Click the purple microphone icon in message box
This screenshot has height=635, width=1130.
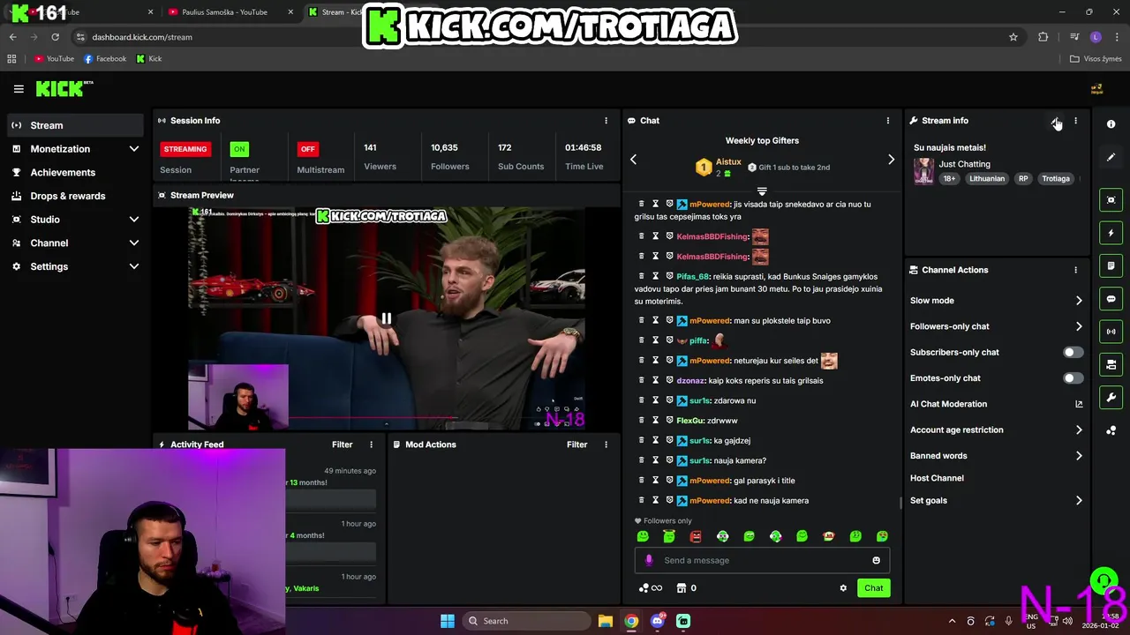coord(649,560)
